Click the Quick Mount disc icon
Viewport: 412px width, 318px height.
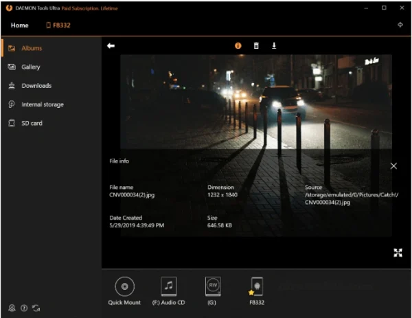click(x=124, y=286)
